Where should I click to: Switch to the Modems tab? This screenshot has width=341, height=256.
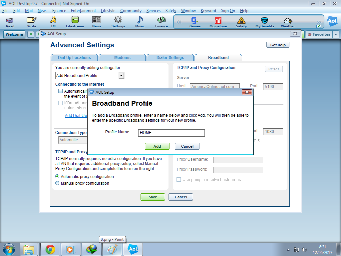point(122,58)
